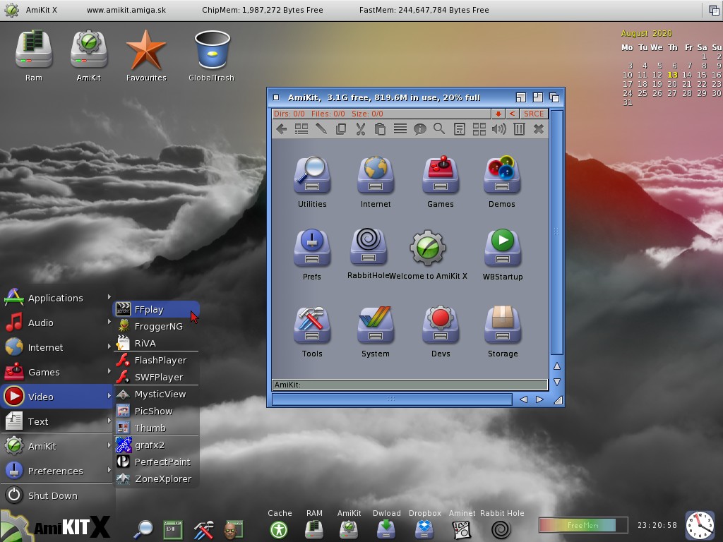Click the scissors Cut icon in toolbar
The image size is (723, 542).
[x=360, y=128]
